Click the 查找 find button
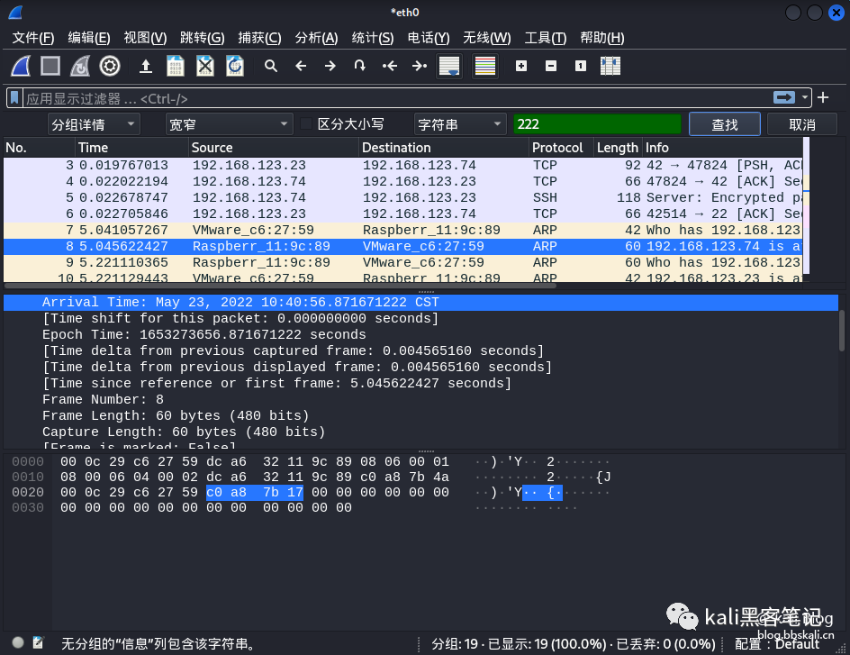 tap(725, 124)
